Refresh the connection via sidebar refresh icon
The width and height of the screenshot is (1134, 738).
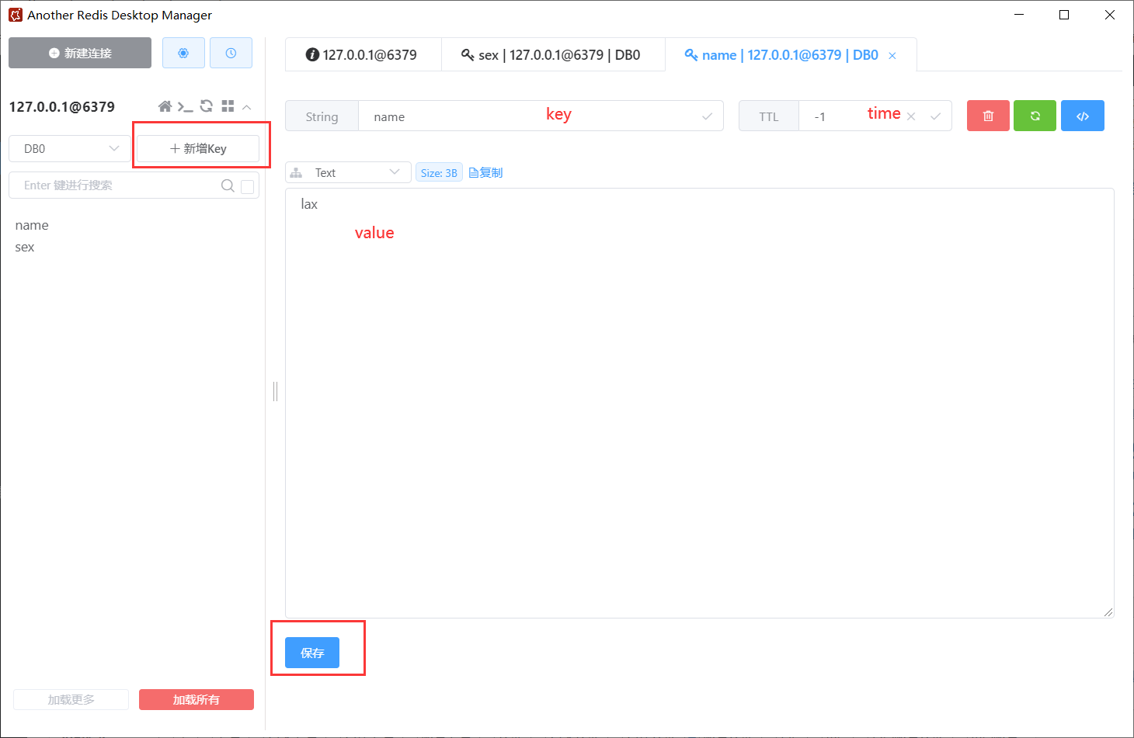pyautogui.click(x=207, y=106)
